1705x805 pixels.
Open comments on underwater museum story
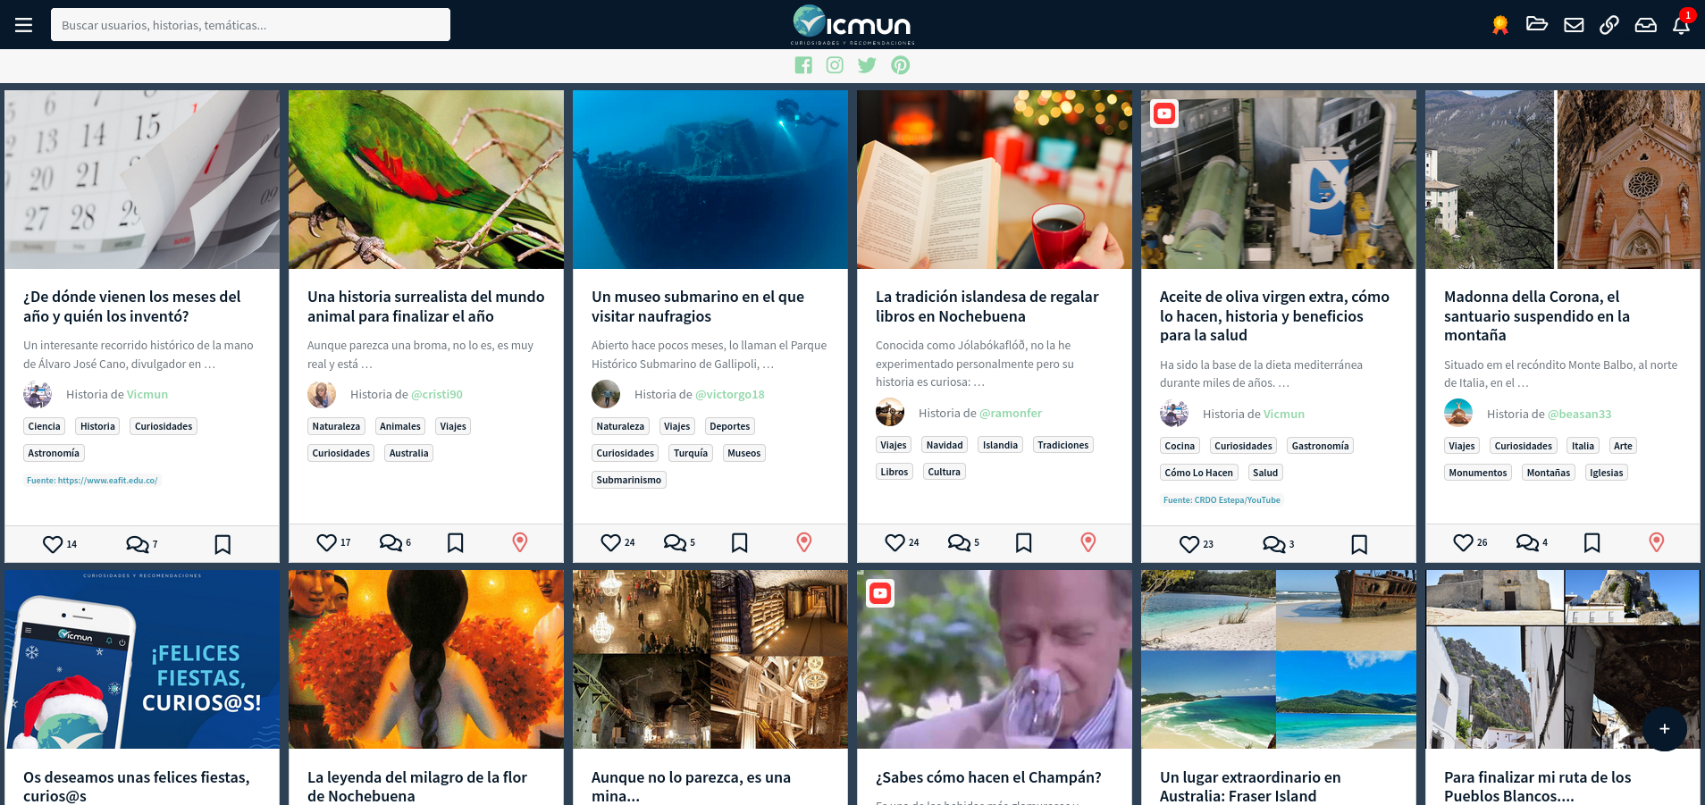click(x=675, y=542)
